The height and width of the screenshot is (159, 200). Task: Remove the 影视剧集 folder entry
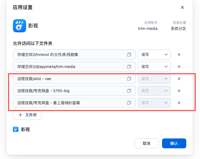(x=179, y=55)
